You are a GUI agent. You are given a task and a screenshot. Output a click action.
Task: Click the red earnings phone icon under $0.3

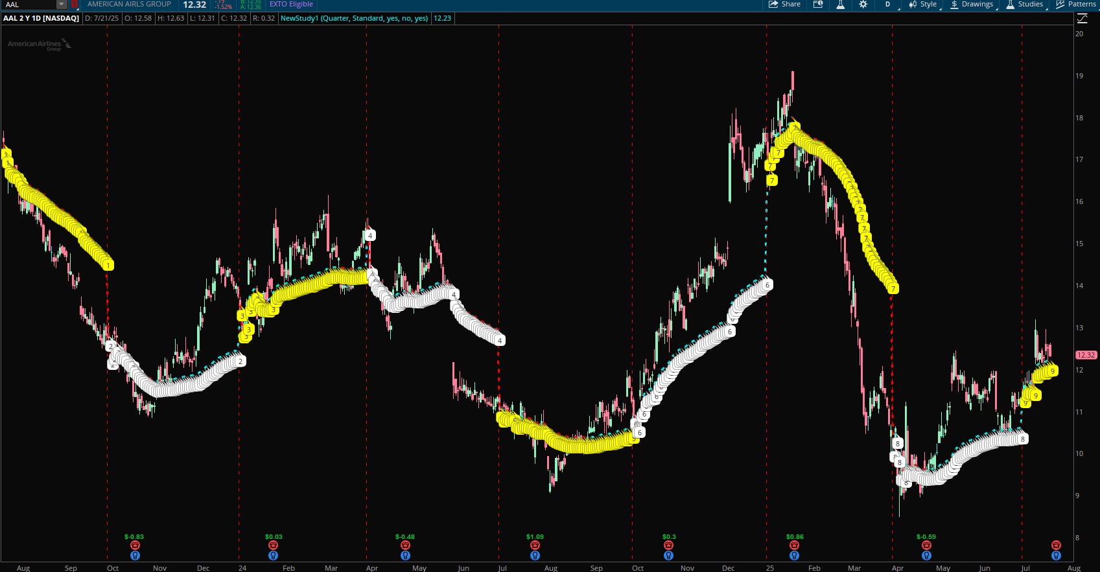(x=668, y=545)
